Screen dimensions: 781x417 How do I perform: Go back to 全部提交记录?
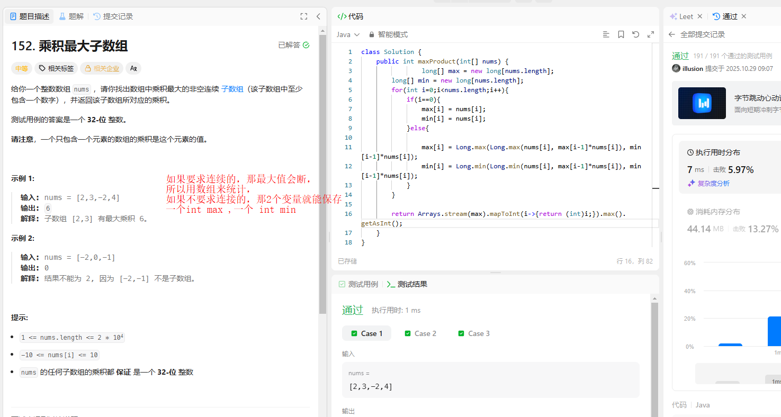pos(696,34)
